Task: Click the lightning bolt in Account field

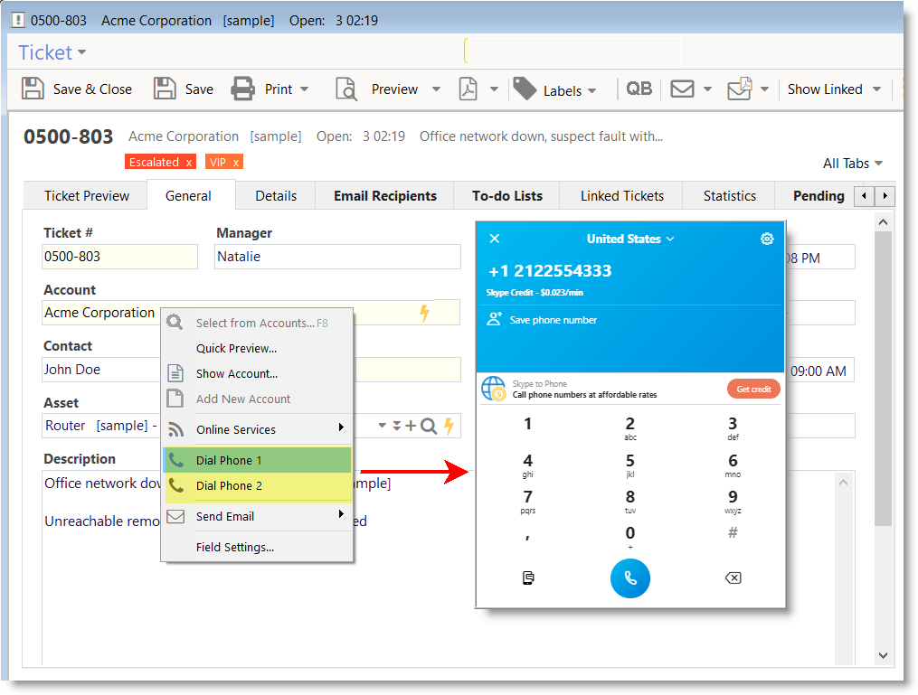Action: (424, 313)
